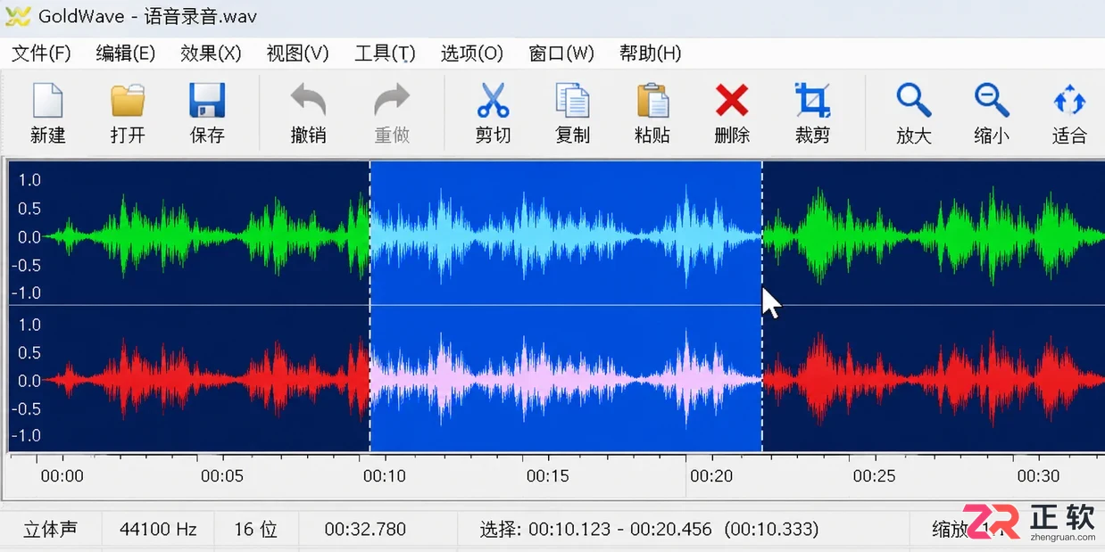Image resolution: width=1105 pixels, height=552 pixels.
Task: Click the 00:15 mark on time ruler
Action: [x=548, y=476]
